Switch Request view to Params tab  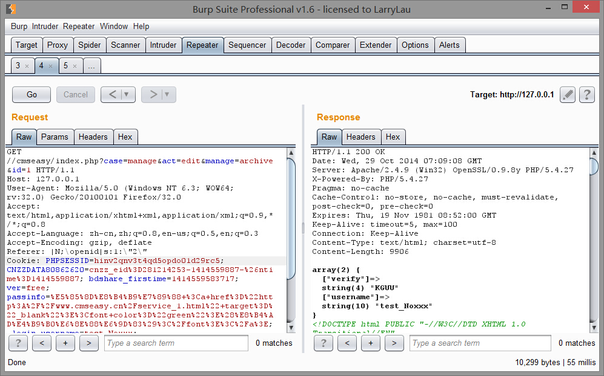coord(55,137)
